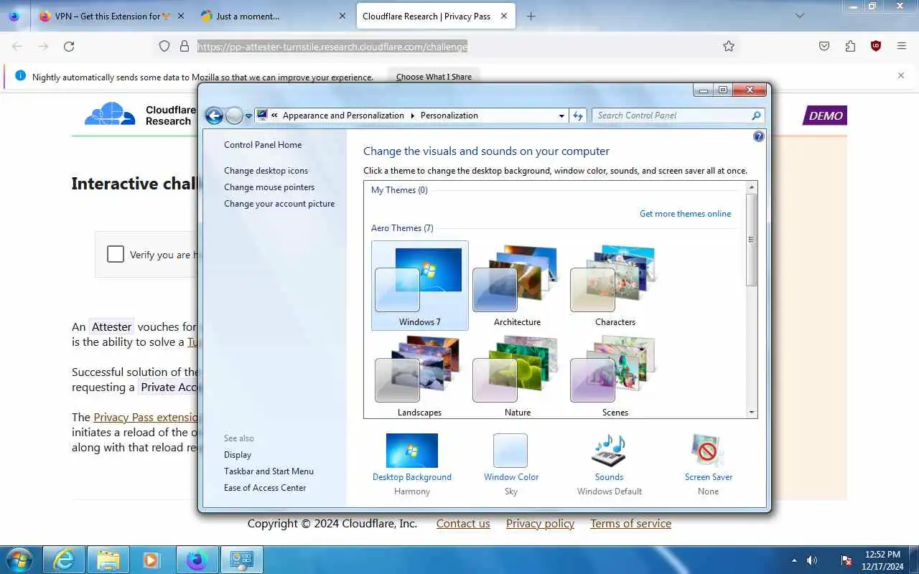Open Desktop Background settings icon
The image size is (919, 574).
412,451
